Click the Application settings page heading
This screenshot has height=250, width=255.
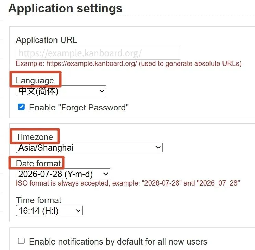[65, 9]
